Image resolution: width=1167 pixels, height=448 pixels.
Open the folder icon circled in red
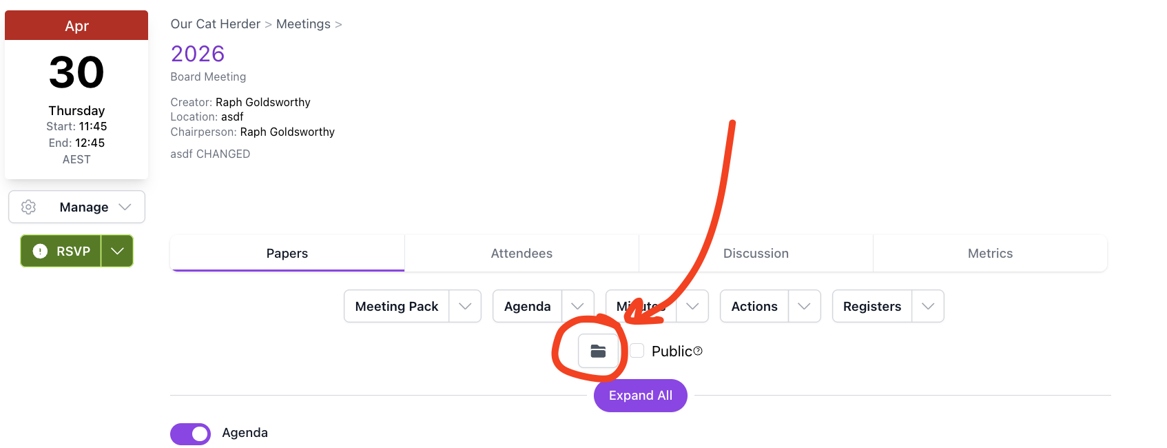click(599, 351)
